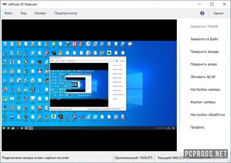Click the inPhoto webcam icon in title bar
This screenshot has height=163, width=231.
pos(5,4)
